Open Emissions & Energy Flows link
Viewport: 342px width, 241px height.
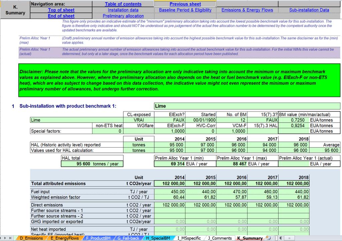[x=247, y=10]
